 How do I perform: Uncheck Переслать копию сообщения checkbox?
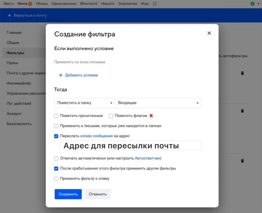pos(56,136)
